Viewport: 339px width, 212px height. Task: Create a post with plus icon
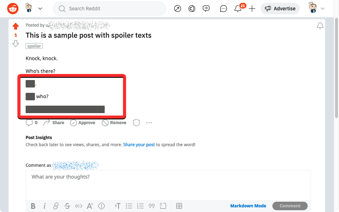click(x=252, y=9)
